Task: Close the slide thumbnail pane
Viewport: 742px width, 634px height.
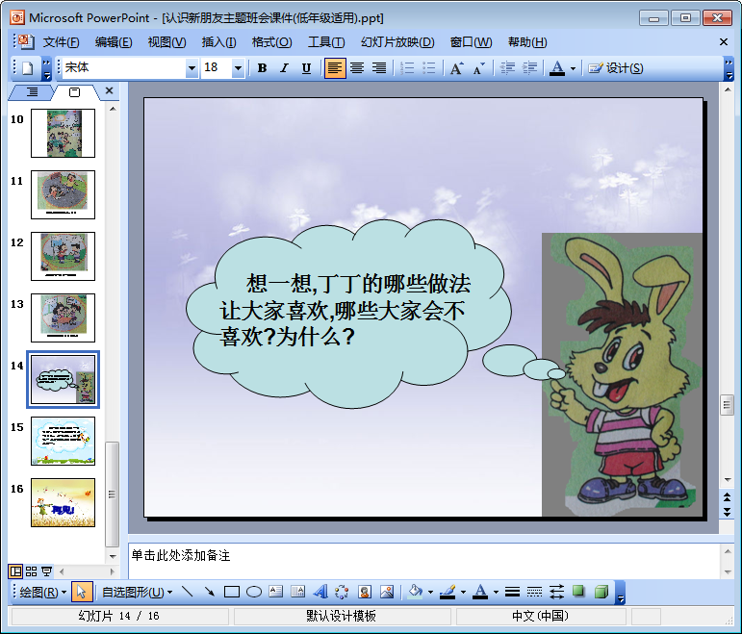Action: (110, 90)
